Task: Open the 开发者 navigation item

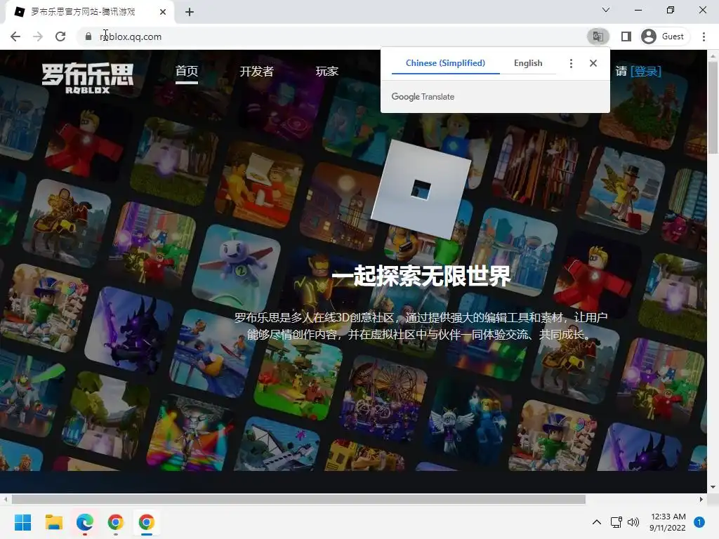Action: pyautogui.click(x=256, y=72)
